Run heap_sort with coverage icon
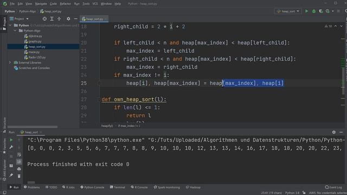Image resolution: width=347 pixels, height=195 pixels. (321, 11)
